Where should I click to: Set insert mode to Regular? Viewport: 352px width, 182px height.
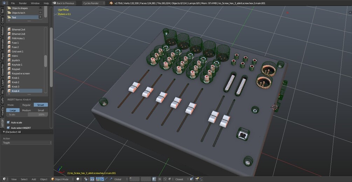coord(27,105)
